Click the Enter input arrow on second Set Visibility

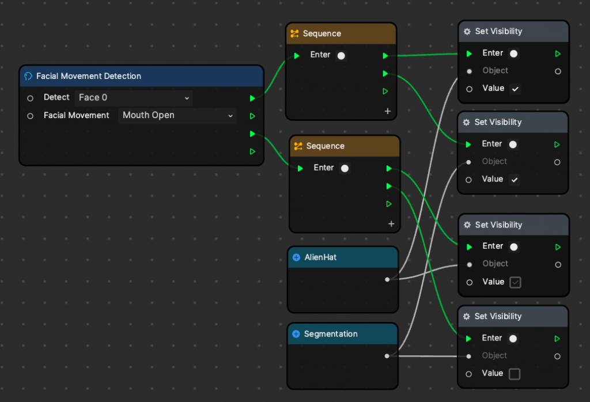468,145
